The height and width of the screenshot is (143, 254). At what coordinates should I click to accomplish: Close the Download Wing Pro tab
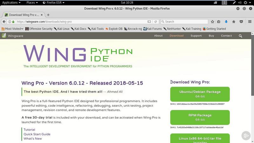tap(42, 15)
